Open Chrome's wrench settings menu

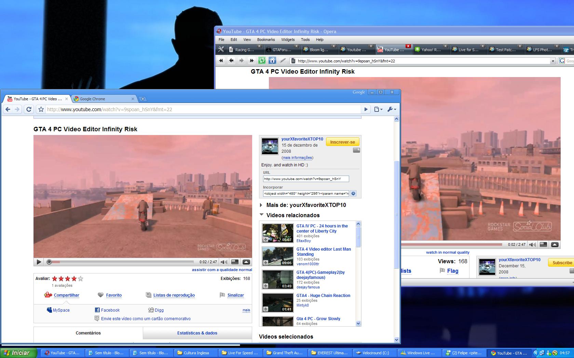tap(392, 109)
